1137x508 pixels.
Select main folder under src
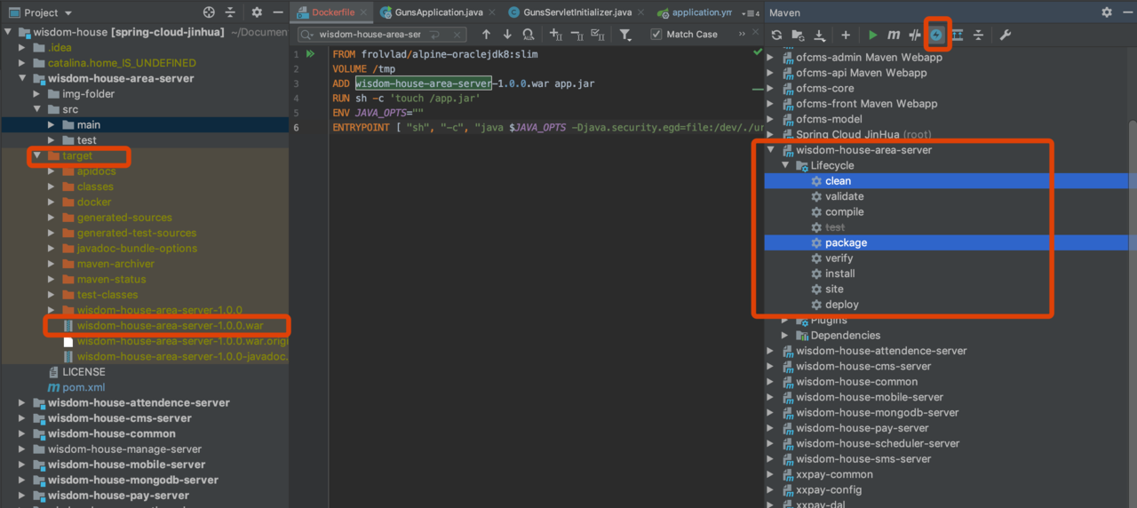click(89, 125)
